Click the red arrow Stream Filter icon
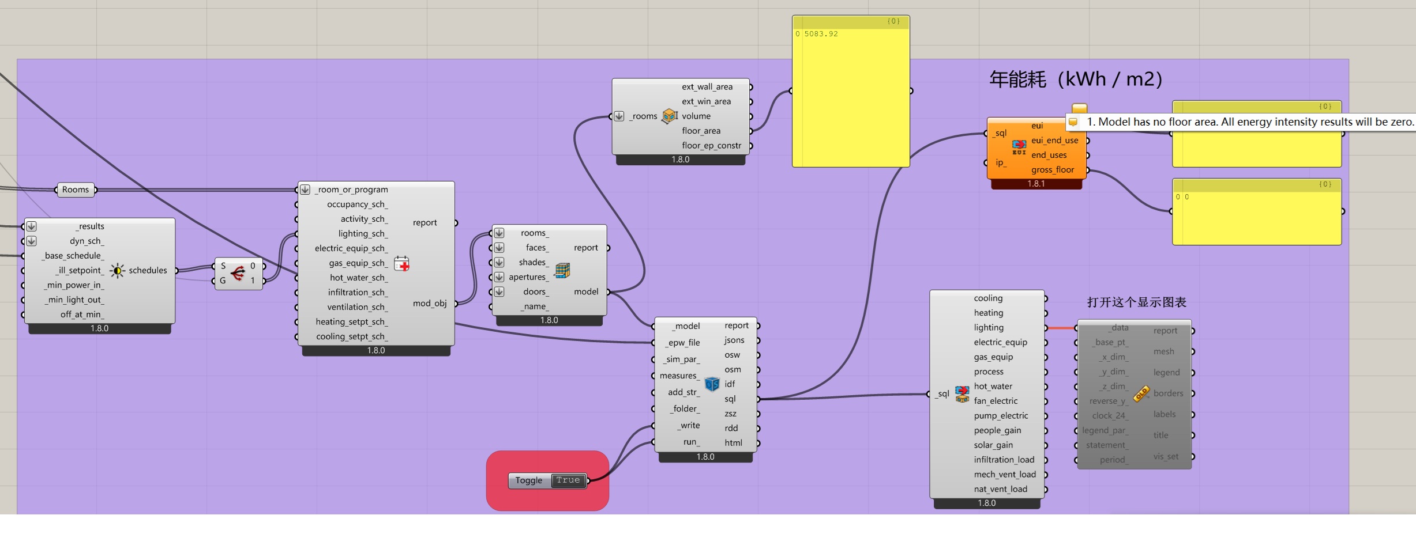The image size is (1416, 553). pos(238,273)
